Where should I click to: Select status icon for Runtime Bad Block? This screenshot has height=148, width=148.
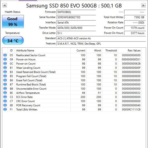pyautogui.click(x=5, y=84)
